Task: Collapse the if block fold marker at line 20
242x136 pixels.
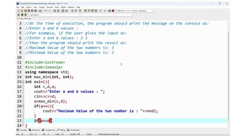Action: [23, 106]
